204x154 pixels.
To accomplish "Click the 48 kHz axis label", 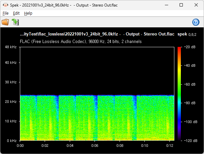I will point(11,47).
